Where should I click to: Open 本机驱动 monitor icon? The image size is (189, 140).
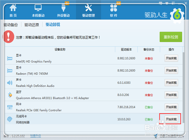pyautogui.click(x=38, y=8)
